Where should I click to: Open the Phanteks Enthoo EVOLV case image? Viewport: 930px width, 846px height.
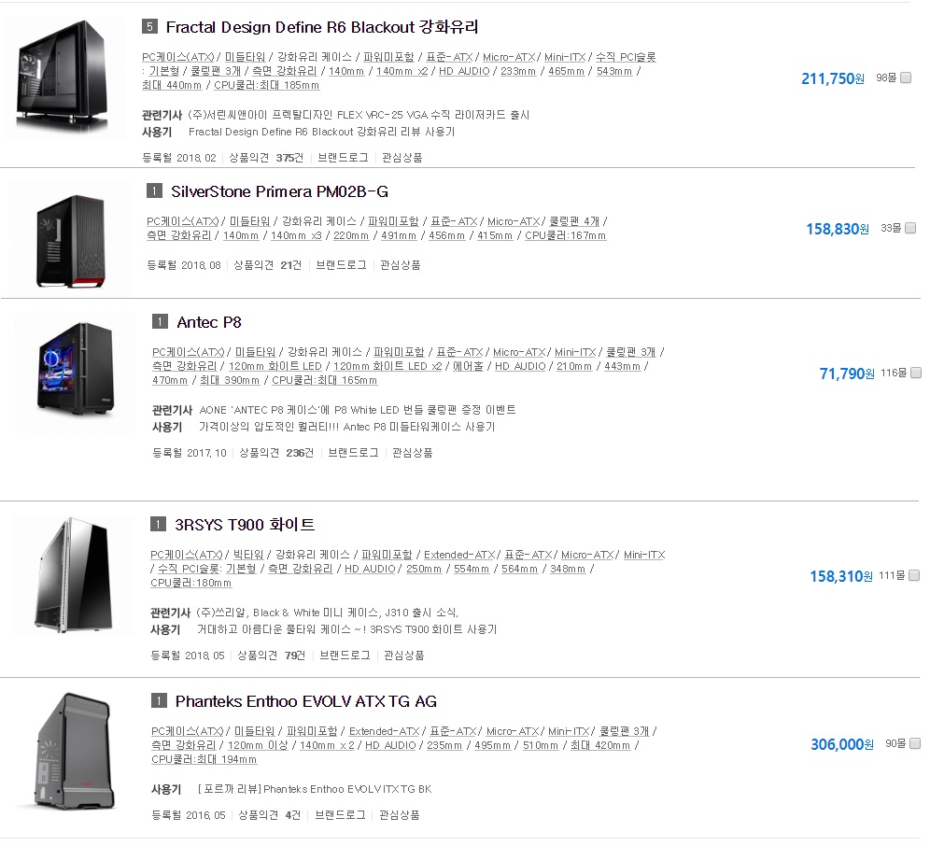74,751
